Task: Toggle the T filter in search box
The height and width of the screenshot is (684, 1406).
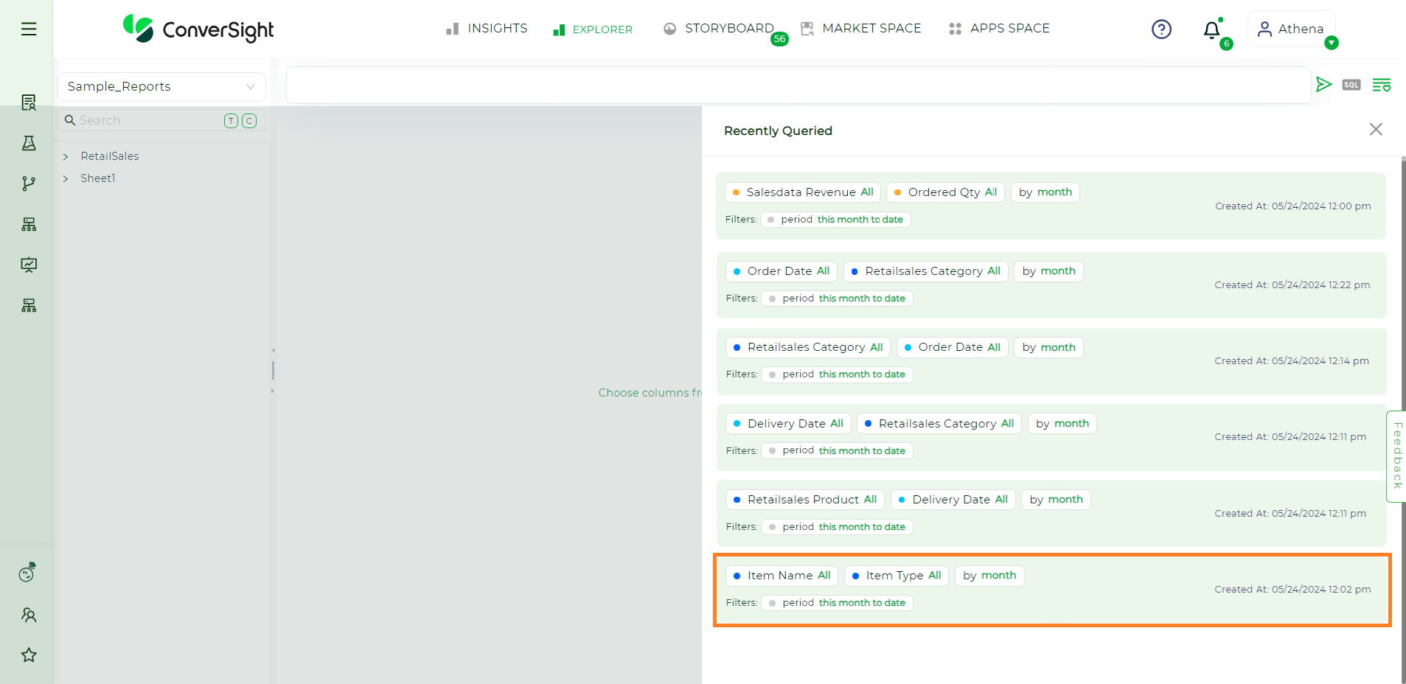Action: click(x=231, y=121)
